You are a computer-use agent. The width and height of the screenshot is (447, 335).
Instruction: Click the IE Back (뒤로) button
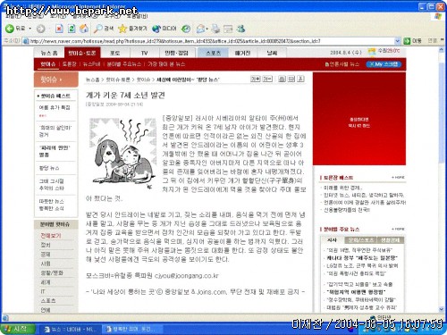15,29
